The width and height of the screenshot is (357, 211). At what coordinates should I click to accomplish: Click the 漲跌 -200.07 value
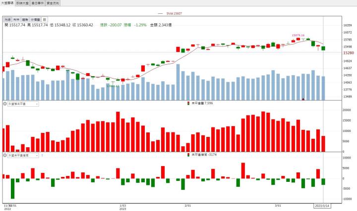pos(111,25)
